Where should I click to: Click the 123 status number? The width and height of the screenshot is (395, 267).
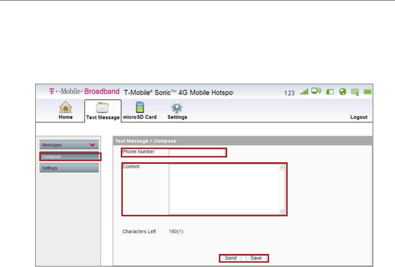289,93
